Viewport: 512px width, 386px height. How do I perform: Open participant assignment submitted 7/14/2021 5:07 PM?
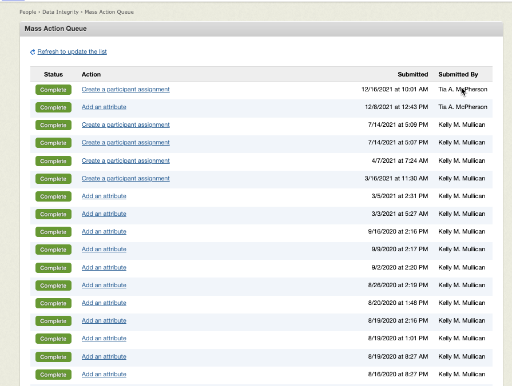[x=126, y=143]
